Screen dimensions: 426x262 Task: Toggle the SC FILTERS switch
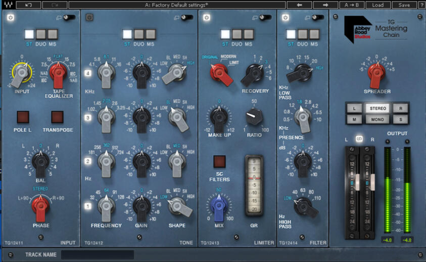coord(219,161)
